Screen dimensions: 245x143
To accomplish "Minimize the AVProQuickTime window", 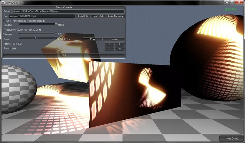I will click(227, 2).
